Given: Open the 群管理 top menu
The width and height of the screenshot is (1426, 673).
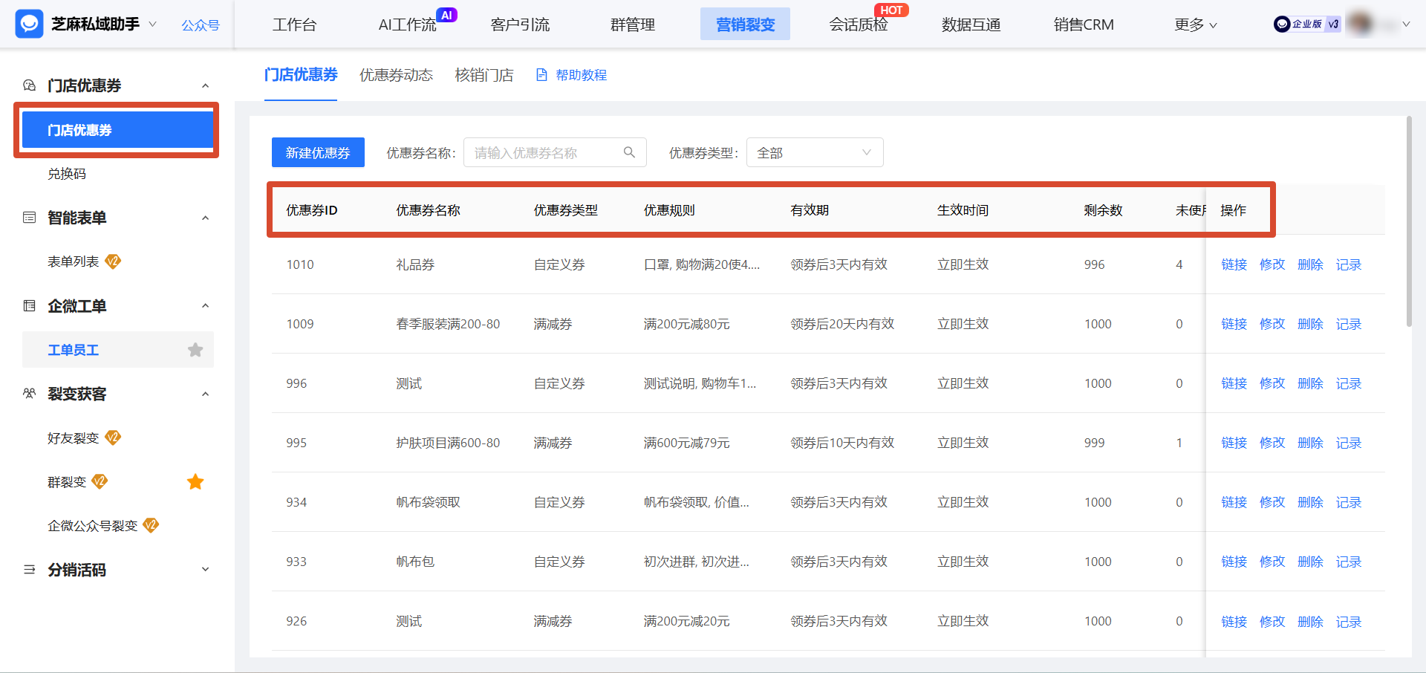Looking at the screenshot, I should (633, 25).
